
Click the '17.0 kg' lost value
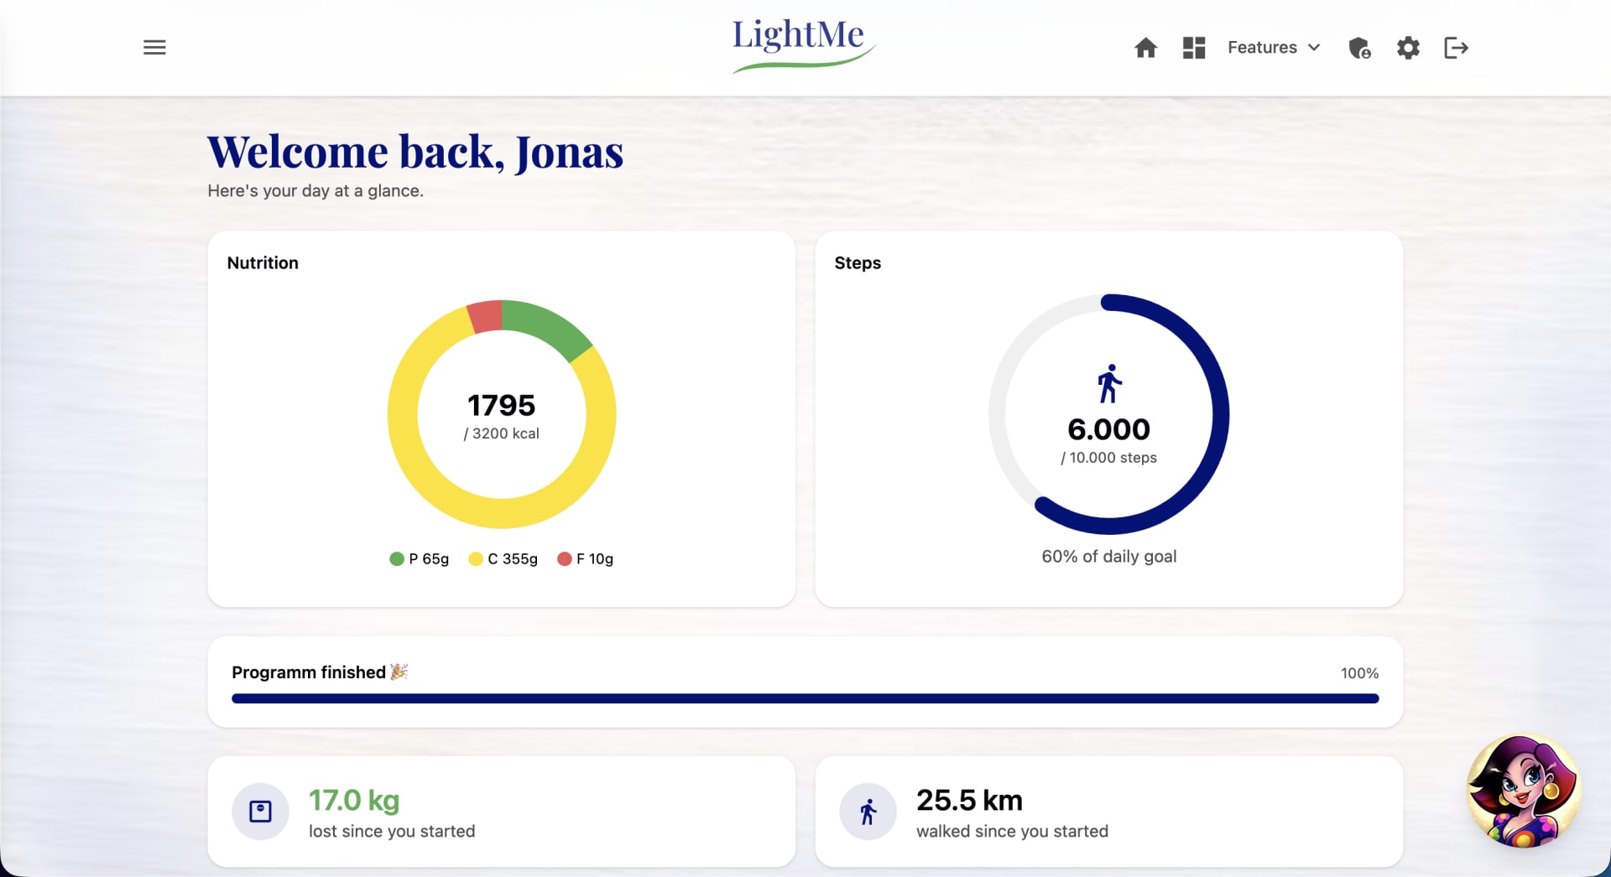click(354, 801)
